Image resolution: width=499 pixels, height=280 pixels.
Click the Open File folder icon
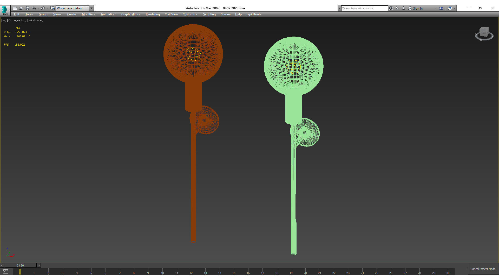click(x=21, y=8)
